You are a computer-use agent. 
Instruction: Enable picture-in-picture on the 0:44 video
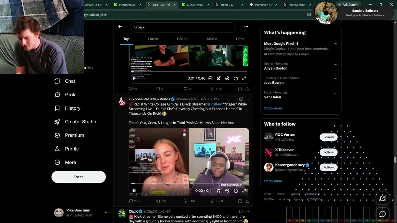(x=236, y=191)
